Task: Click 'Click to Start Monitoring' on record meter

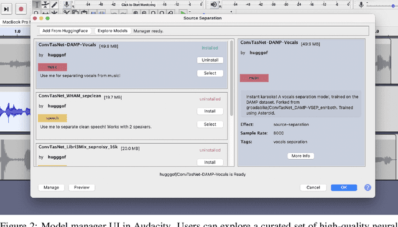Action: 138,4
